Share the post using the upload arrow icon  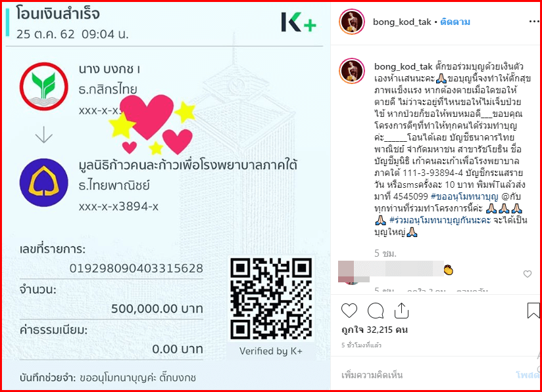(401, 310)
